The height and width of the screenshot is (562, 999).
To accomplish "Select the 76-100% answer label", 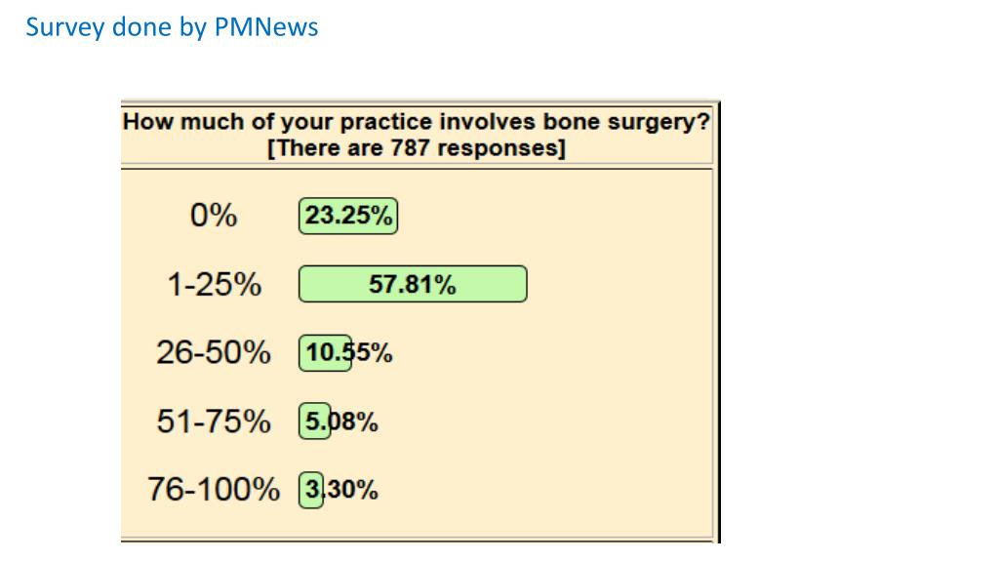I will coord(214,489).
